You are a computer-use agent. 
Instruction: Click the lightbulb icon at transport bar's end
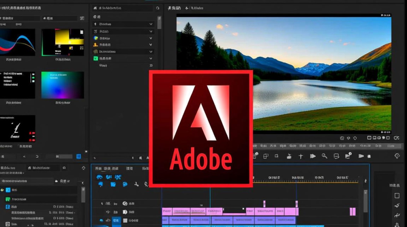click(x=397, y=156)
